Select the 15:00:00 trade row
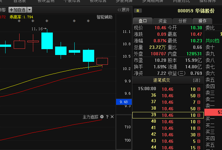The height and width of the screenshot is (150, 222). coord(168,89)
